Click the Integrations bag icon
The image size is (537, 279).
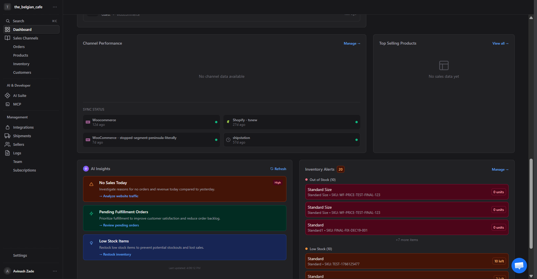tap(7, 127)
